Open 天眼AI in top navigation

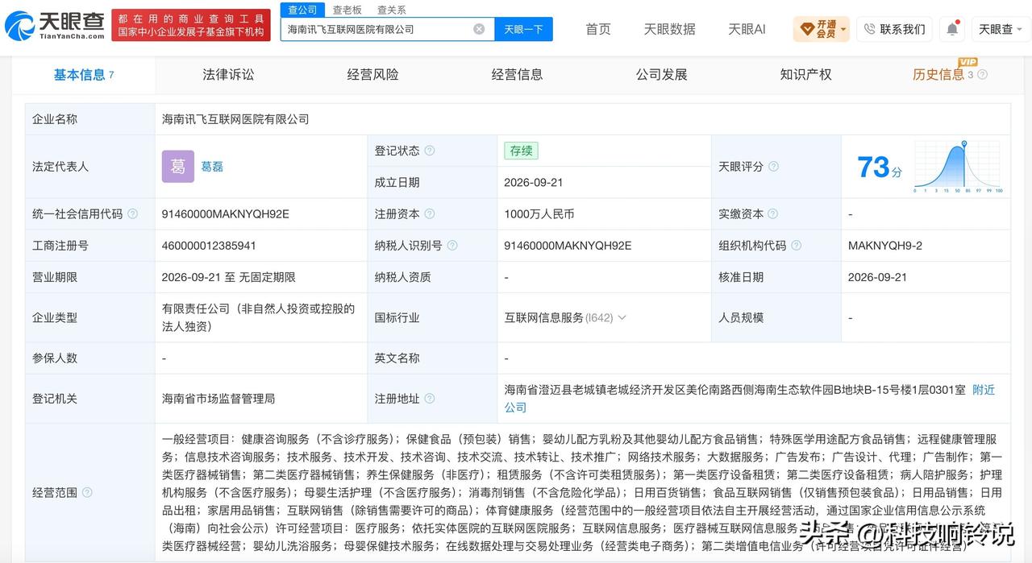coord(747,29)
